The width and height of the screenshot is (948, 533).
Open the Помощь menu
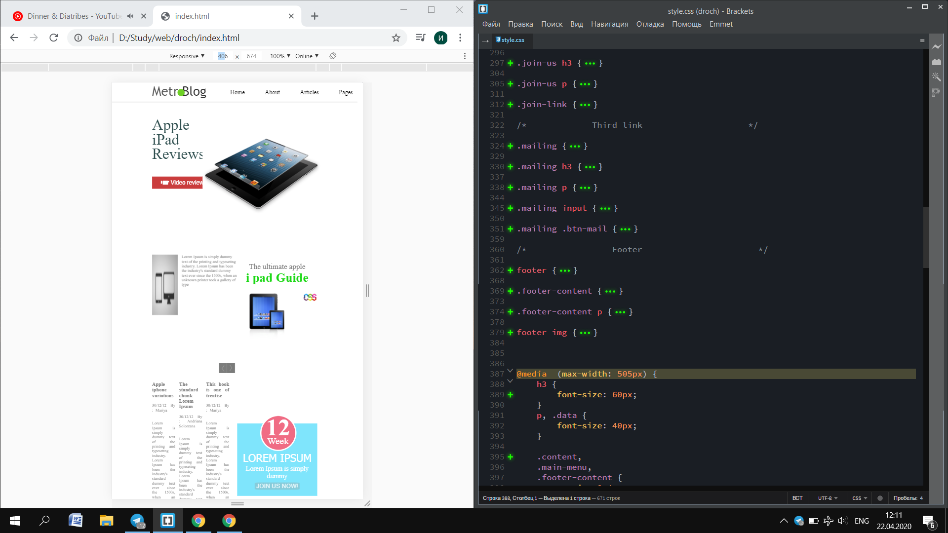click(x=686, y=24)
